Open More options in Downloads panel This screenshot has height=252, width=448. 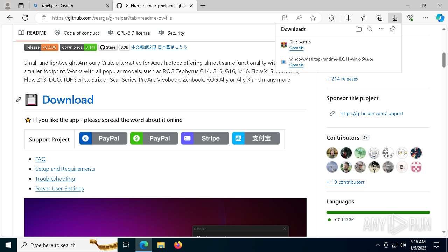pyautogui.click(x=381, y=29)
